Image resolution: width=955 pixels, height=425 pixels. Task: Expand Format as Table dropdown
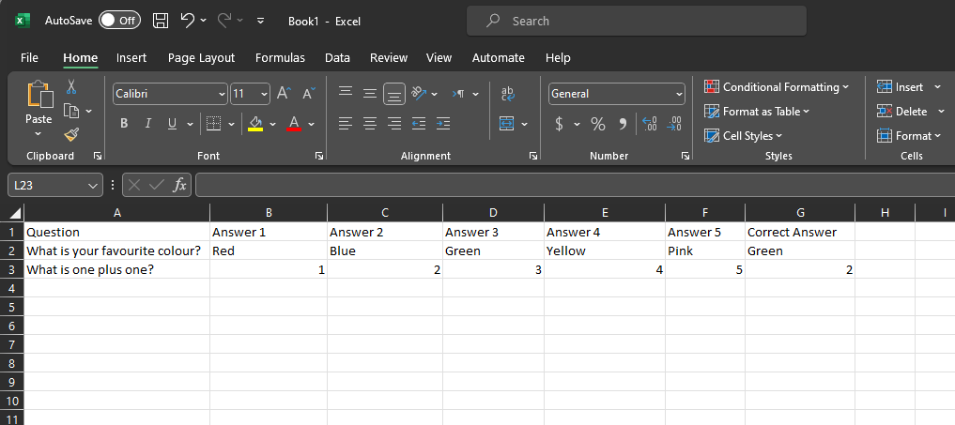tap(807, 112)
